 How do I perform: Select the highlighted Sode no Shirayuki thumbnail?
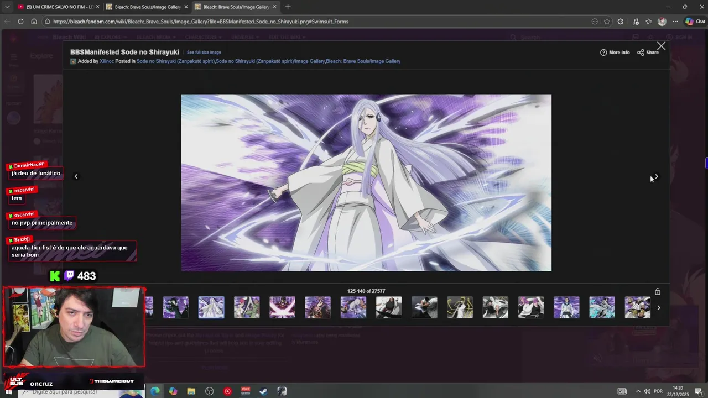[x=211, y=307]
